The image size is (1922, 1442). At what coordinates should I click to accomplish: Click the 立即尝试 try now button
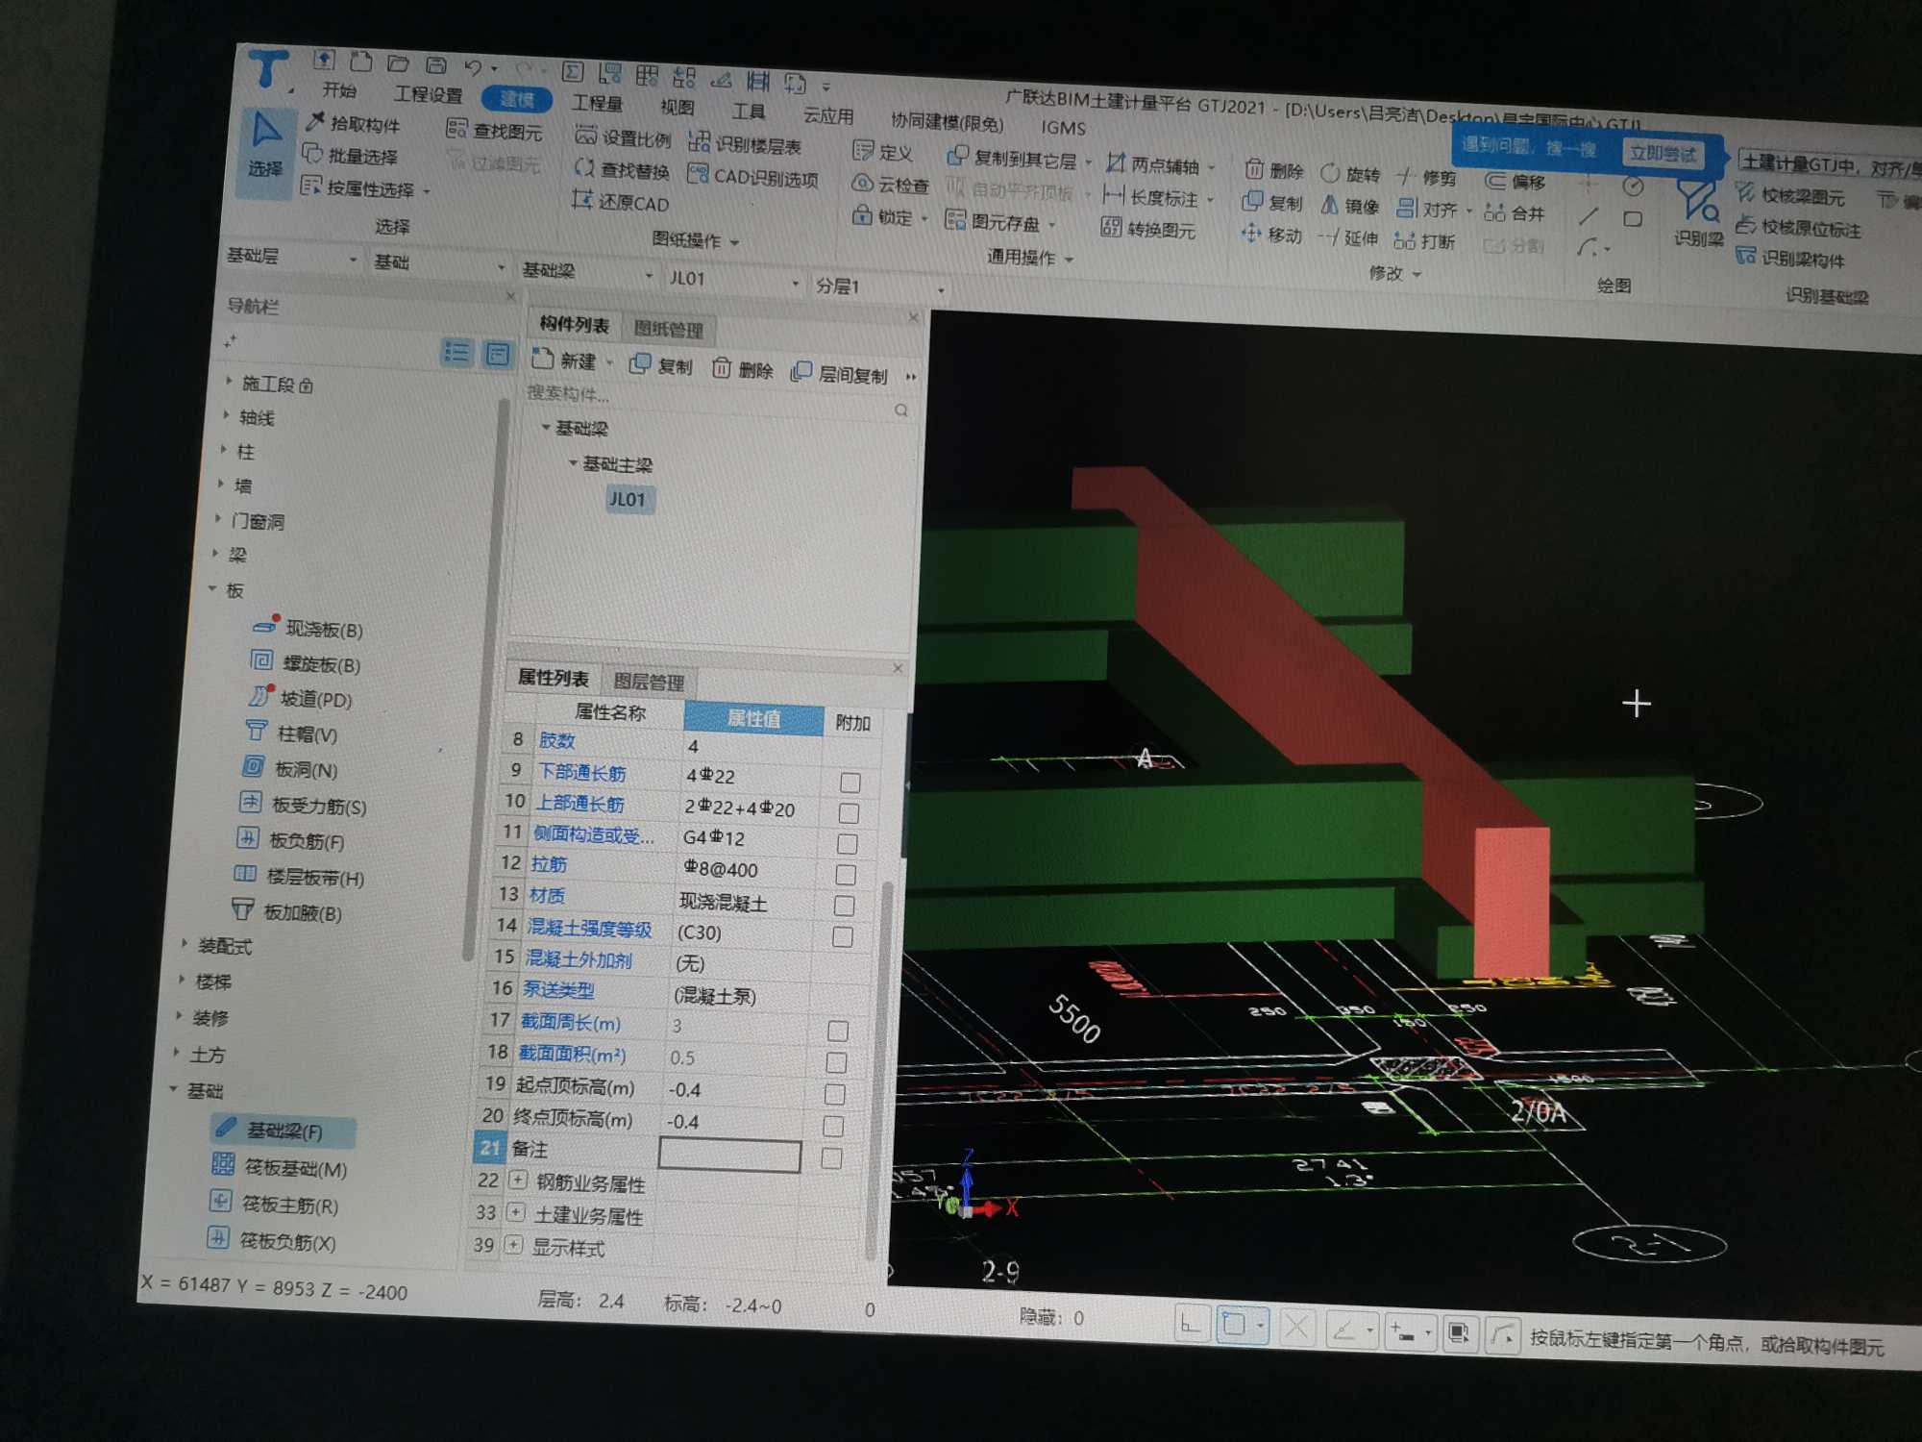pyautogui.click(x=1663, y=153)
